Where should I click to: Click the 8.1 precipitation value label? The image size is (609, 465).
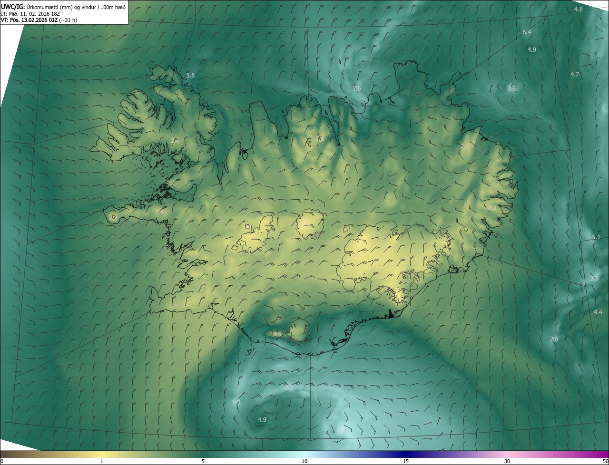[x=236, y=402]
